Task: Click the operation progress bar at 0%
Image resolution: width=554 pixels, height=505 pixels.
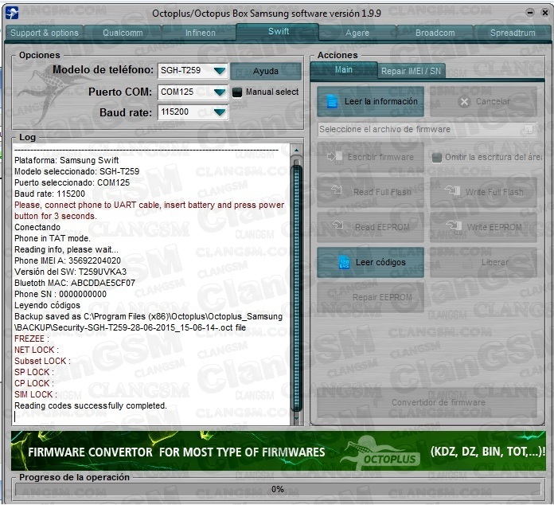Action: point(278,489)
